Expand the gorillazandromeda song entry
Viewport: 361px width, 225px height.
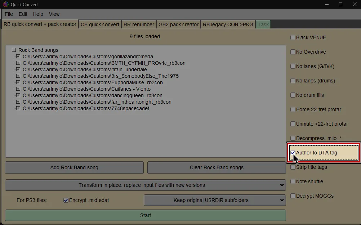18,57
